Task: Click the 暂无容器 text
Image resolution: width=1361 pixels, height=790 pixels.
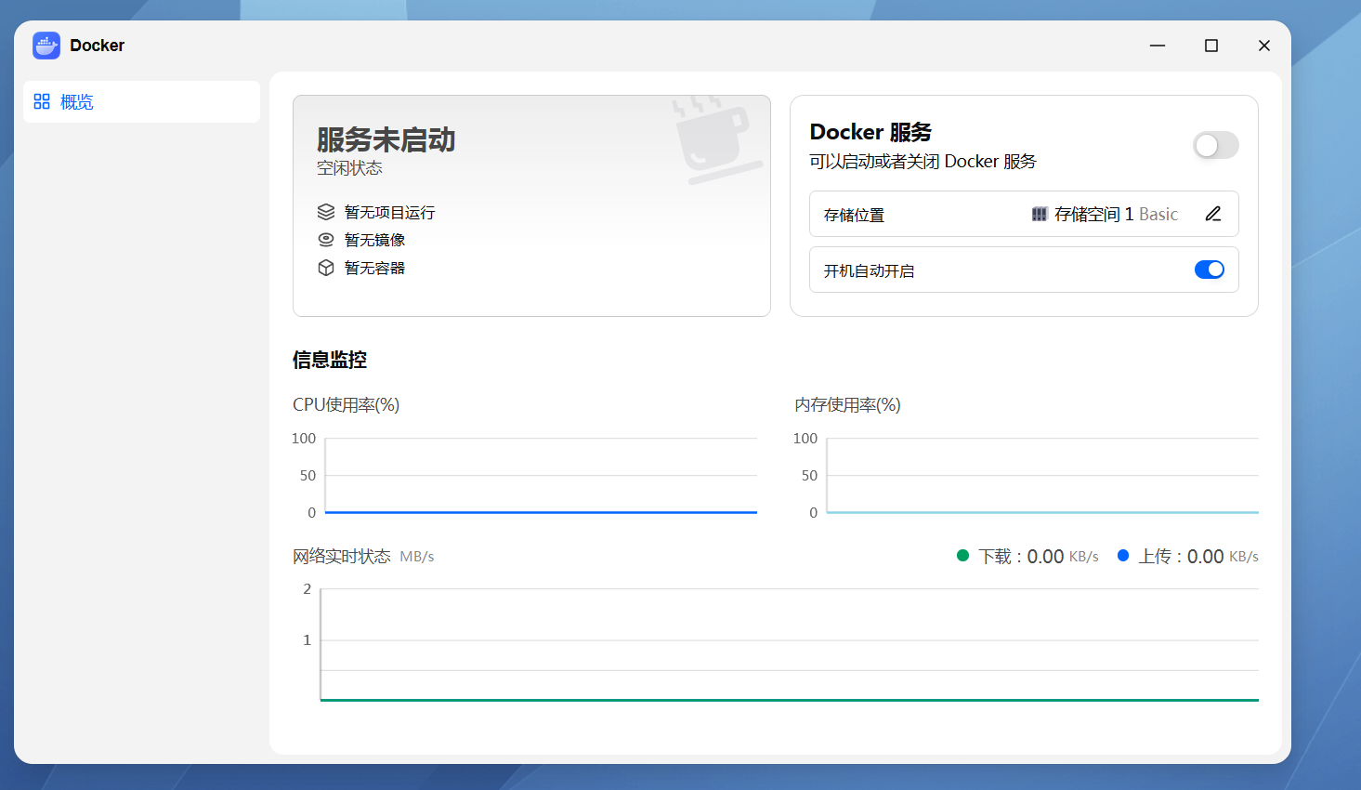Action: pos(374,268)
